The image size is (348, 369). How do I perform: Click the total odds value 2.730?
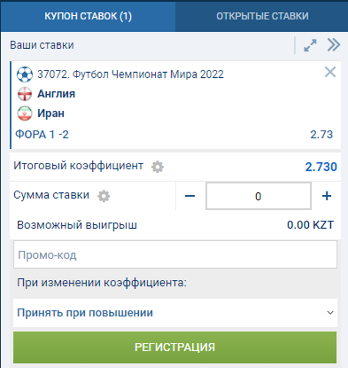[321, 167]
